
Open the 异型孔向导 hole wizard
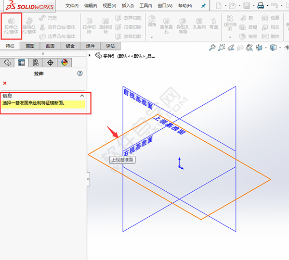[183, 26]
